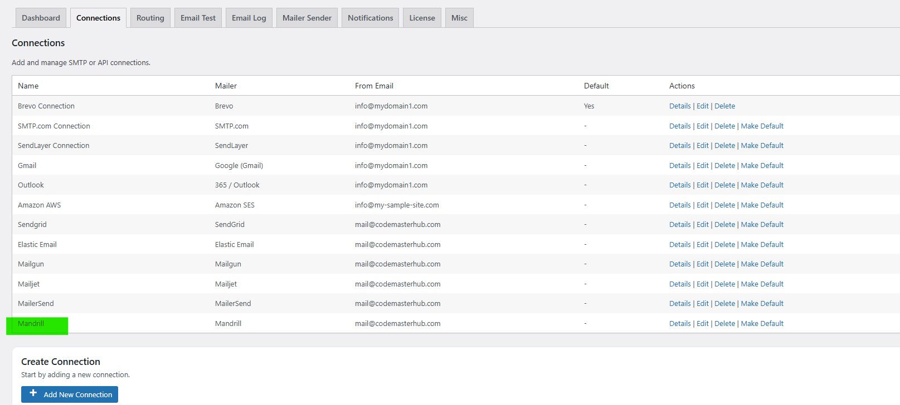The image size is (900, 405).
Task: Open the Misc tab
Action: click(459, 18)
